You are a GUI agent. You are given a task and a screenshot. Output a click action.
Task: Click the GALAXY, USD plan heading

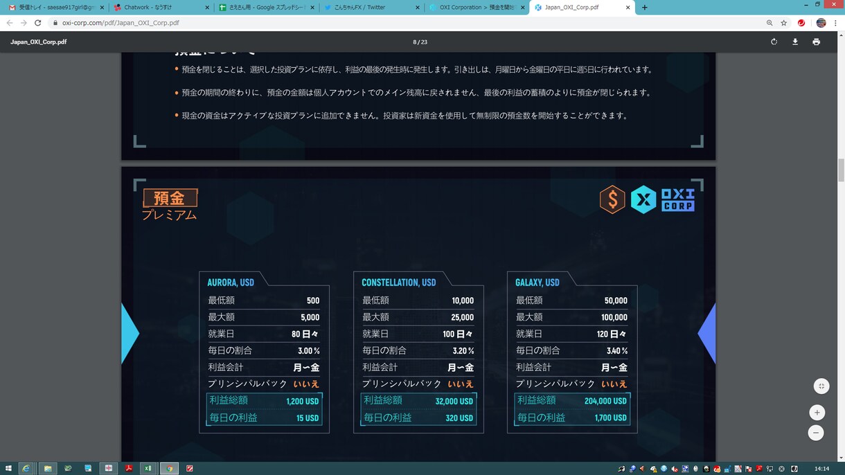537,283
